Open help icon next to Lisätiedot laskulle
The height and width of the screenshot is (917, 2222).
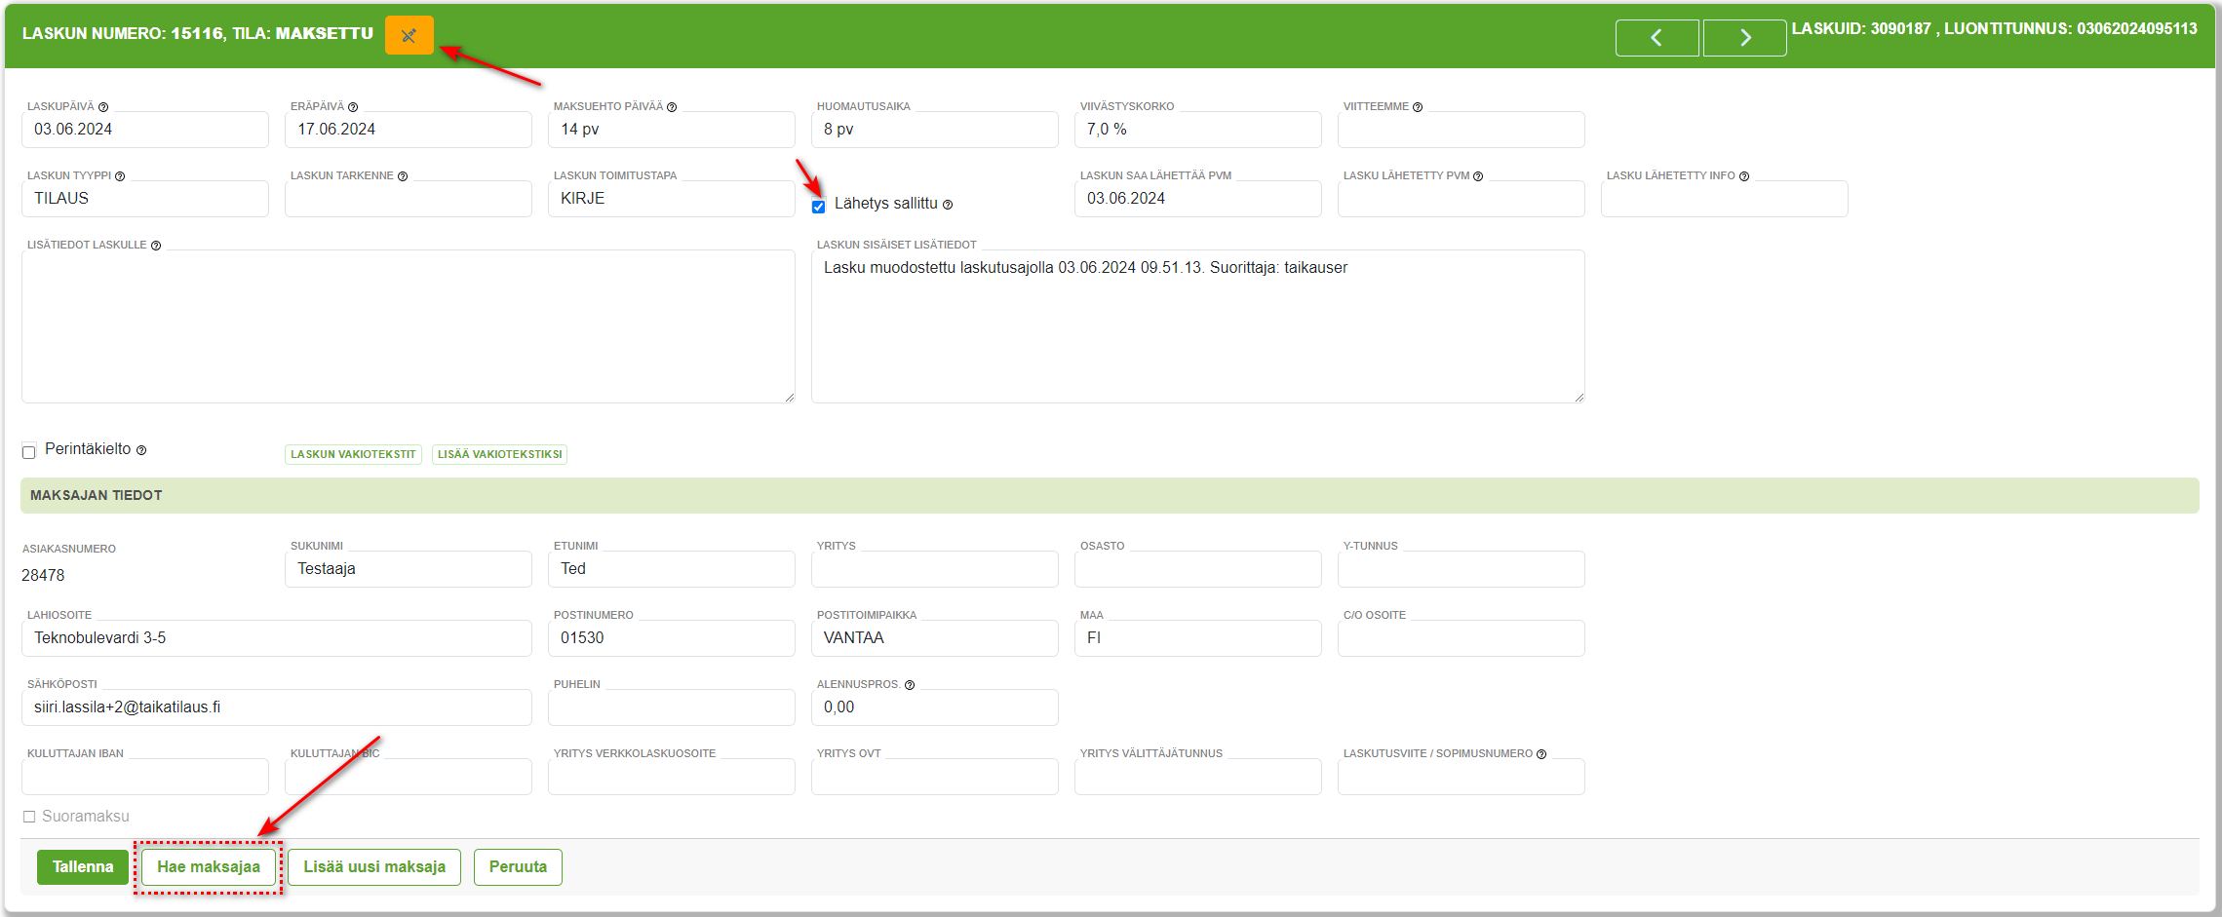pyautogui.click(x=156, y=246)
